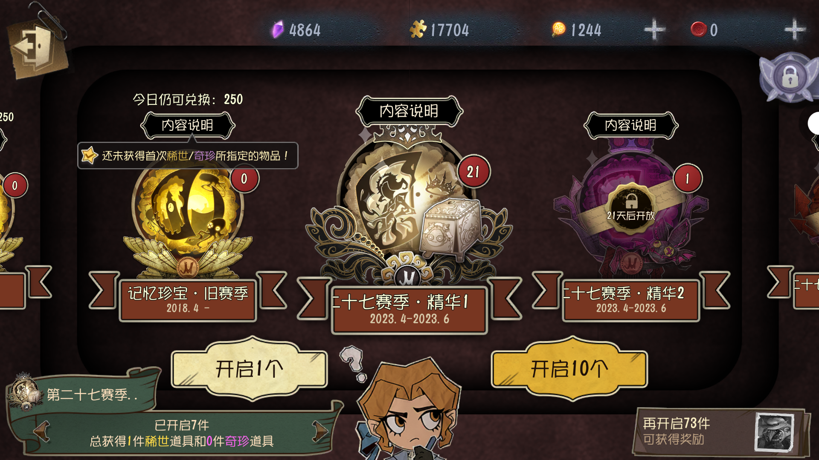Viewport: 819px width, 460px height.
Task: Open 内容说明 for 记忆珍宝·旧赛季
Action: (188, 125)
